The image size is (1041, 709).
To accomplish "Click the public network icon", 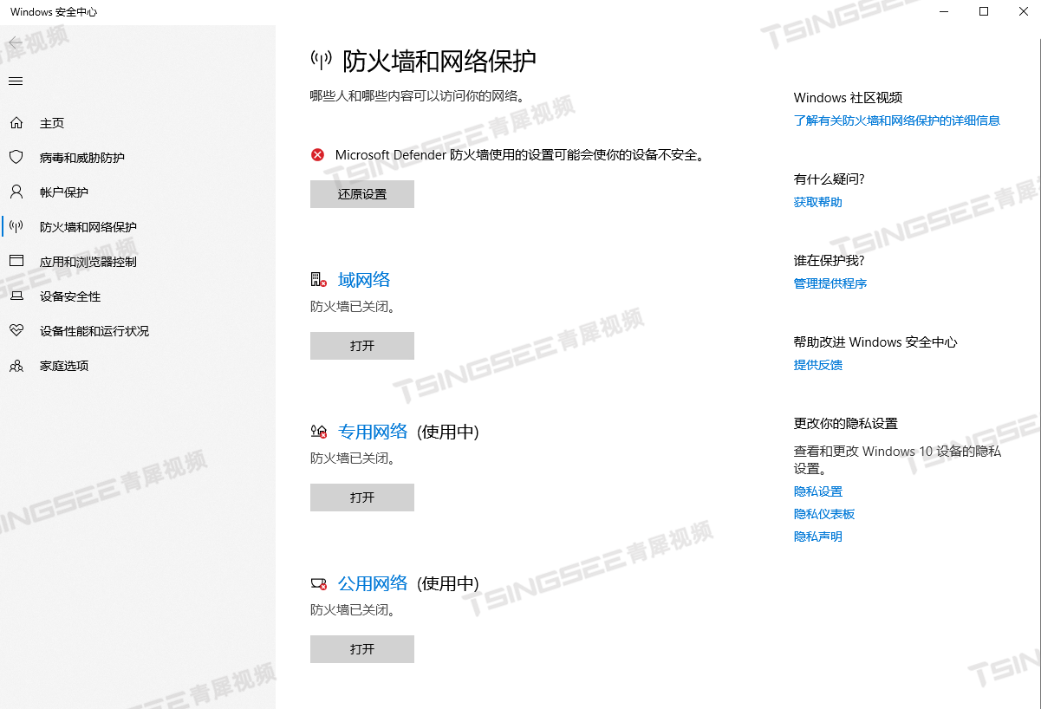I will pos(319,583).
